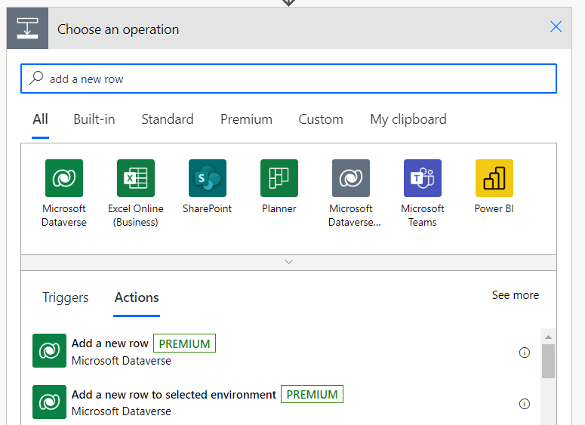Image resolution: width=585 pixels, height=425 pixels.
Task: Select the Microsoft Dataverse connector icon
Action: point(63,178)
